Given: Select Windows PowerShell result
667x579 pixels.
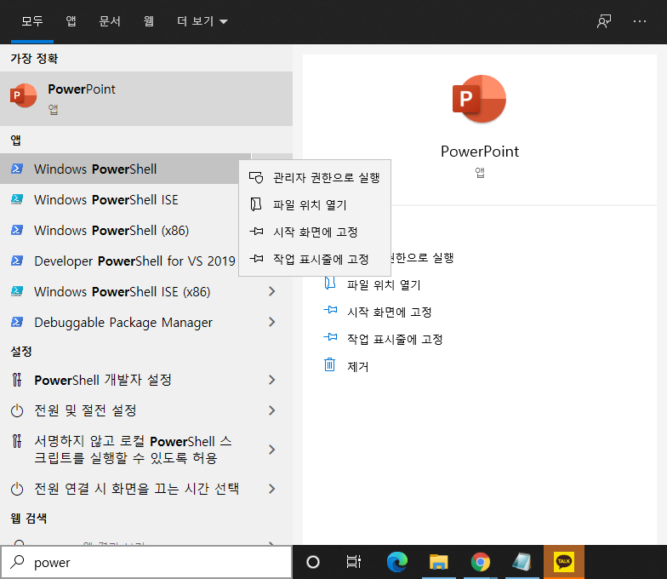Looking at the screenshot, I should (x=119, y=169).
